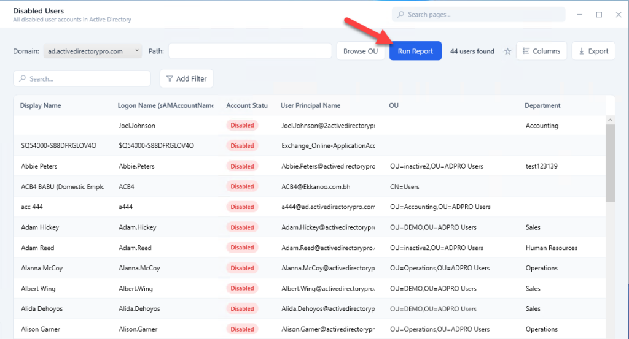
Task: Maximize the Disabled Users window
Action: (x=599, y=15)
